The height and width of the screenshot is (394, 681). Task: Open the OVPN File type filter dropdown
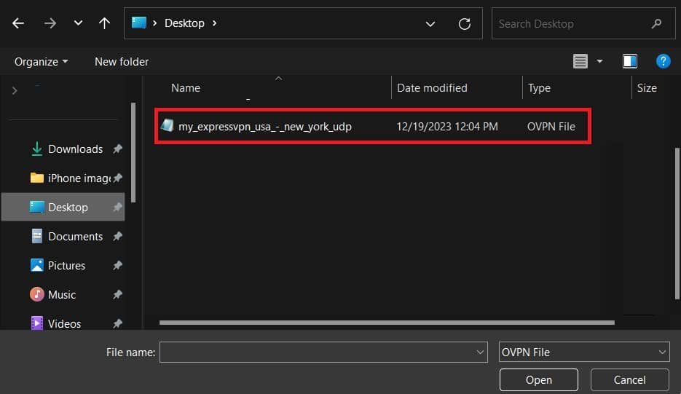tap(584, 352)
